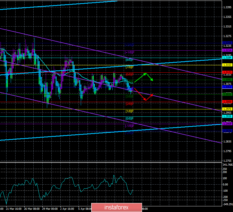Select the [2/8]P Murray level label
The height and width of the screenshot is (212, 233).
coord(130,104)
